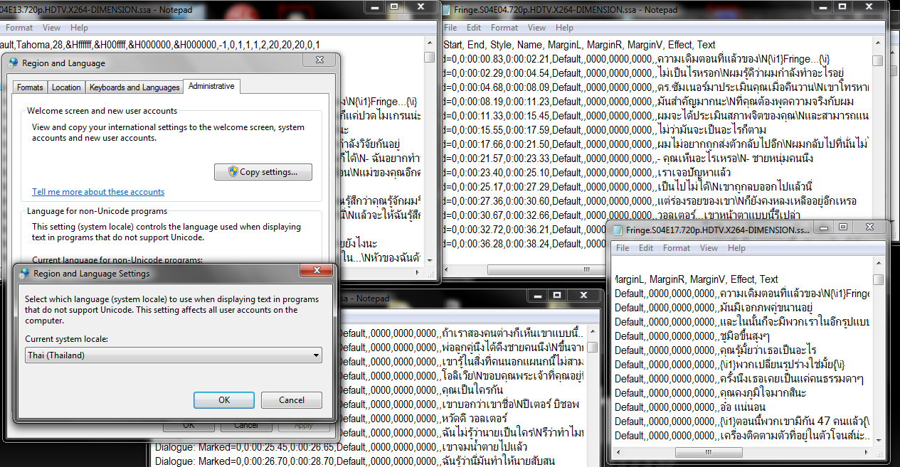Switch to the Formats tab
The height and width of the screenshot is (467, 900).
click(30, 87)
